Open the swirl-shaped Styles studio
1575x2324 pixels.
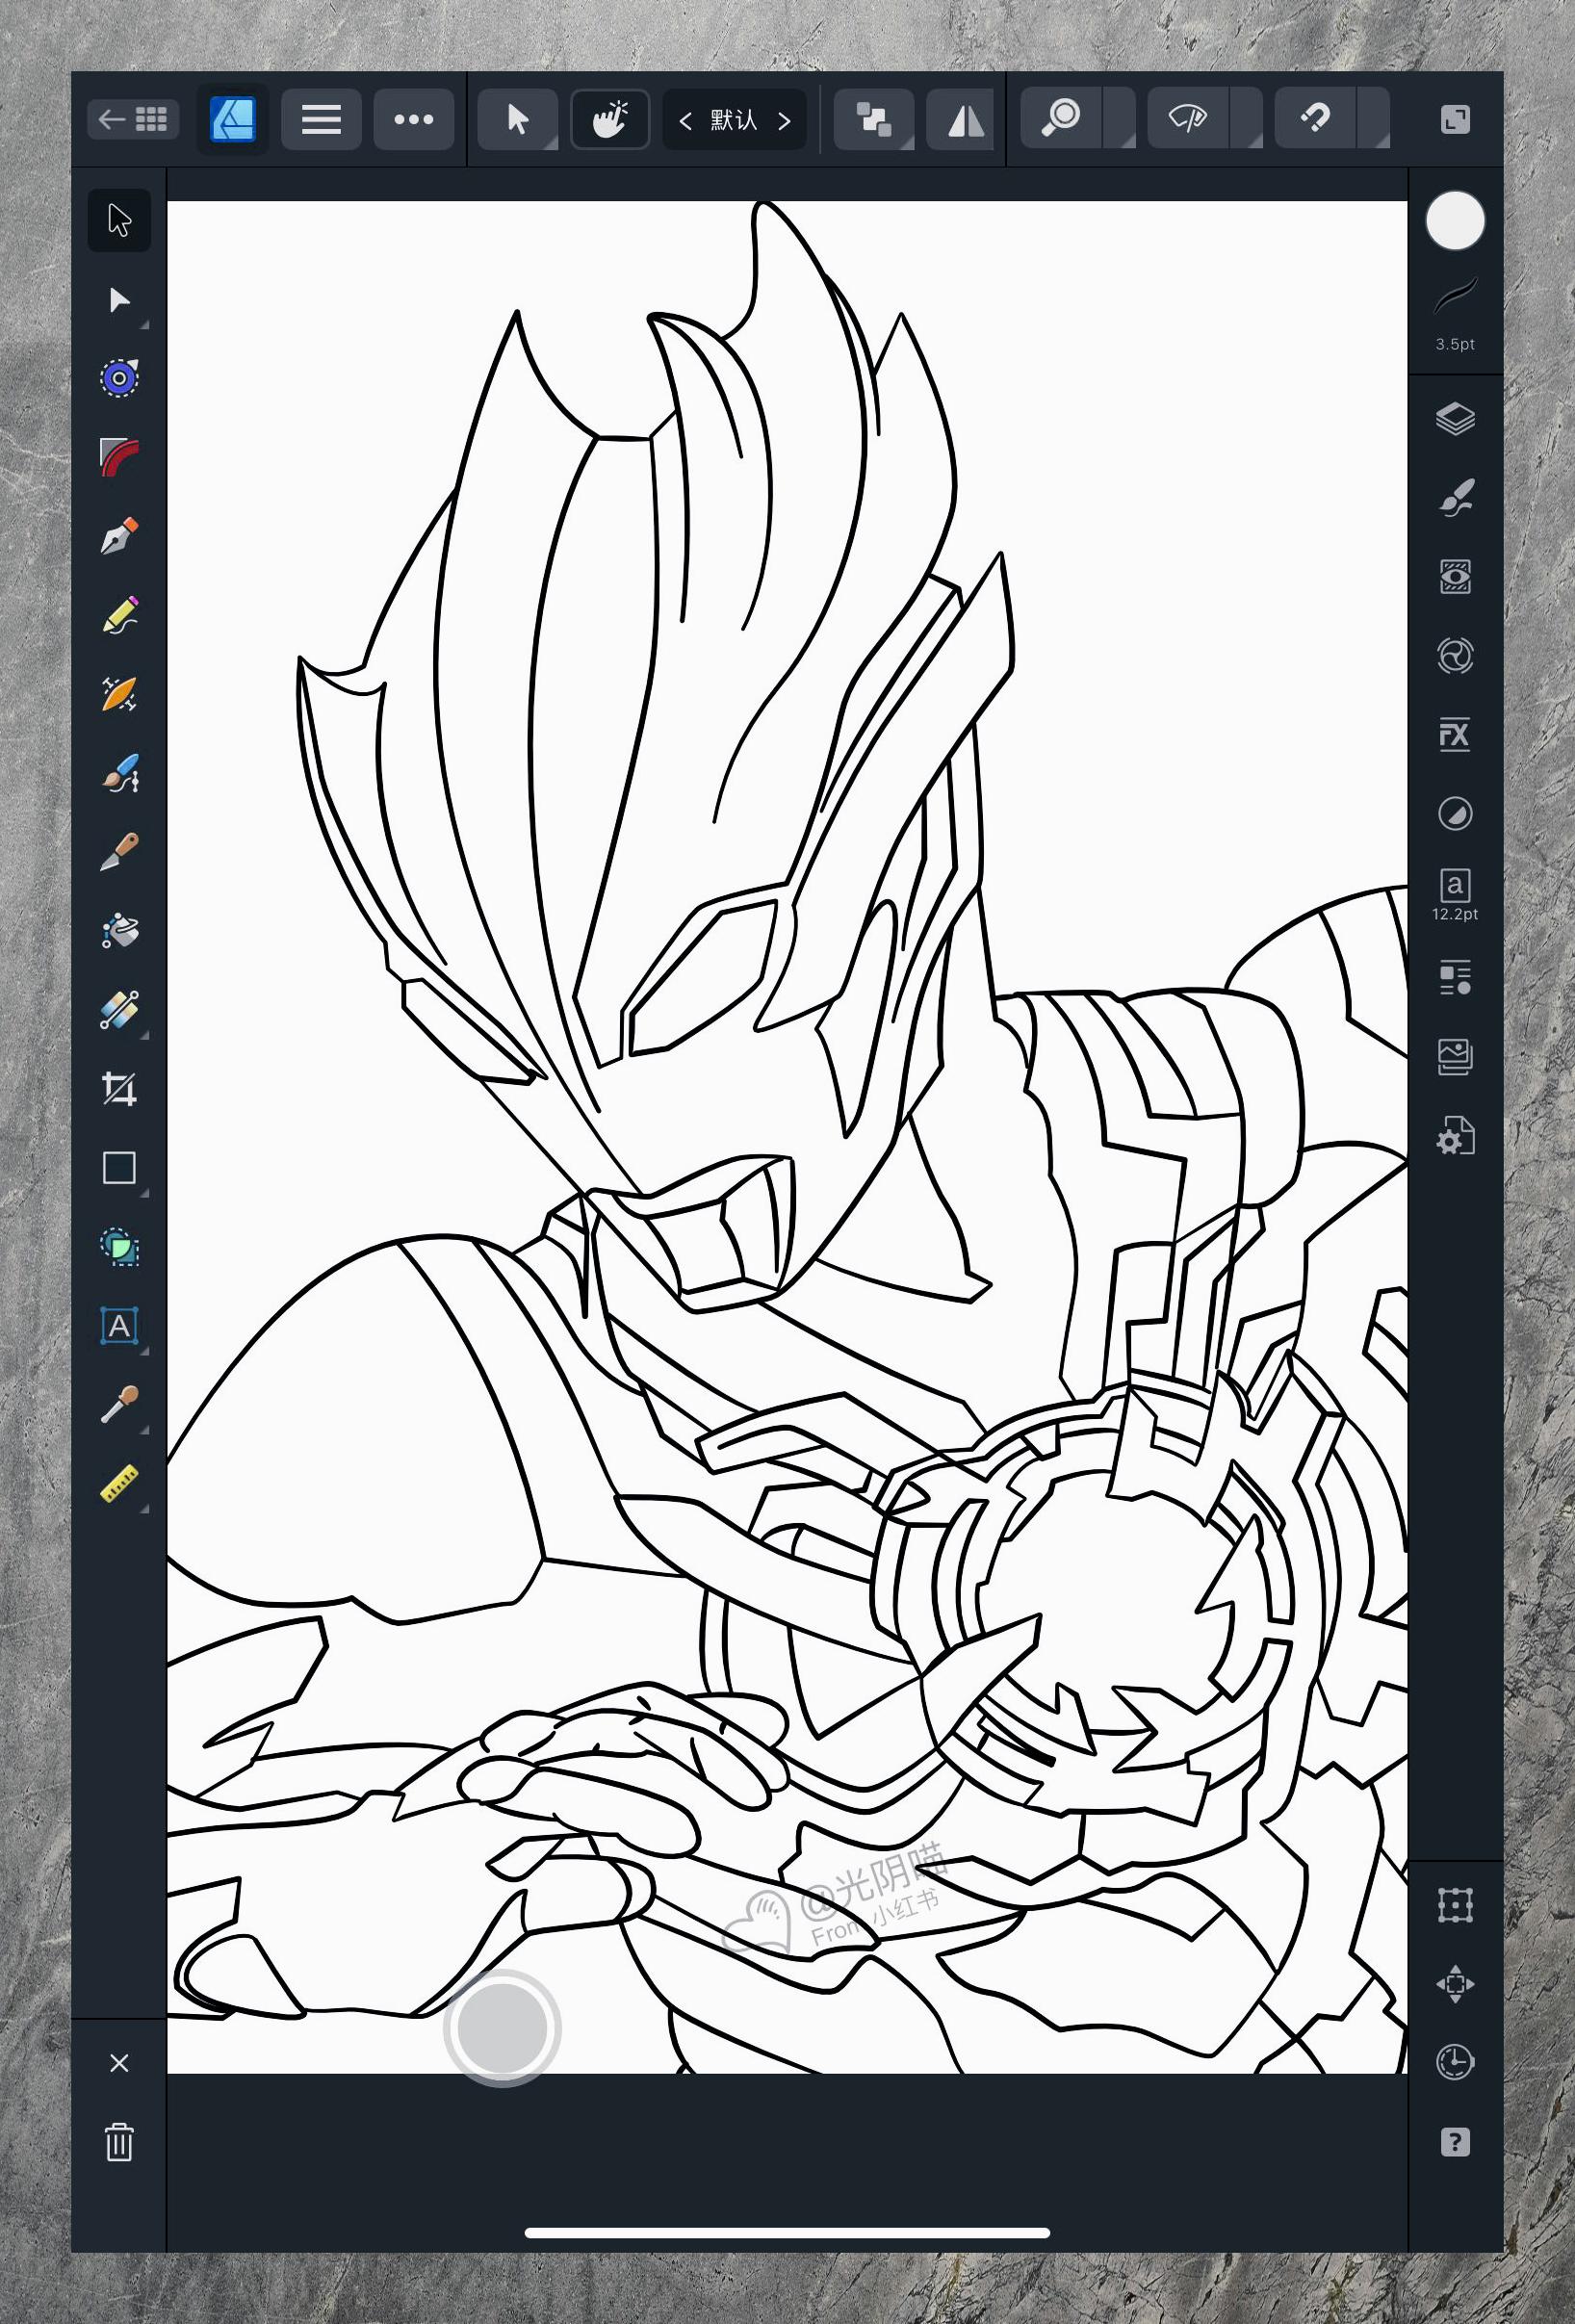(x=1455, y=656)
